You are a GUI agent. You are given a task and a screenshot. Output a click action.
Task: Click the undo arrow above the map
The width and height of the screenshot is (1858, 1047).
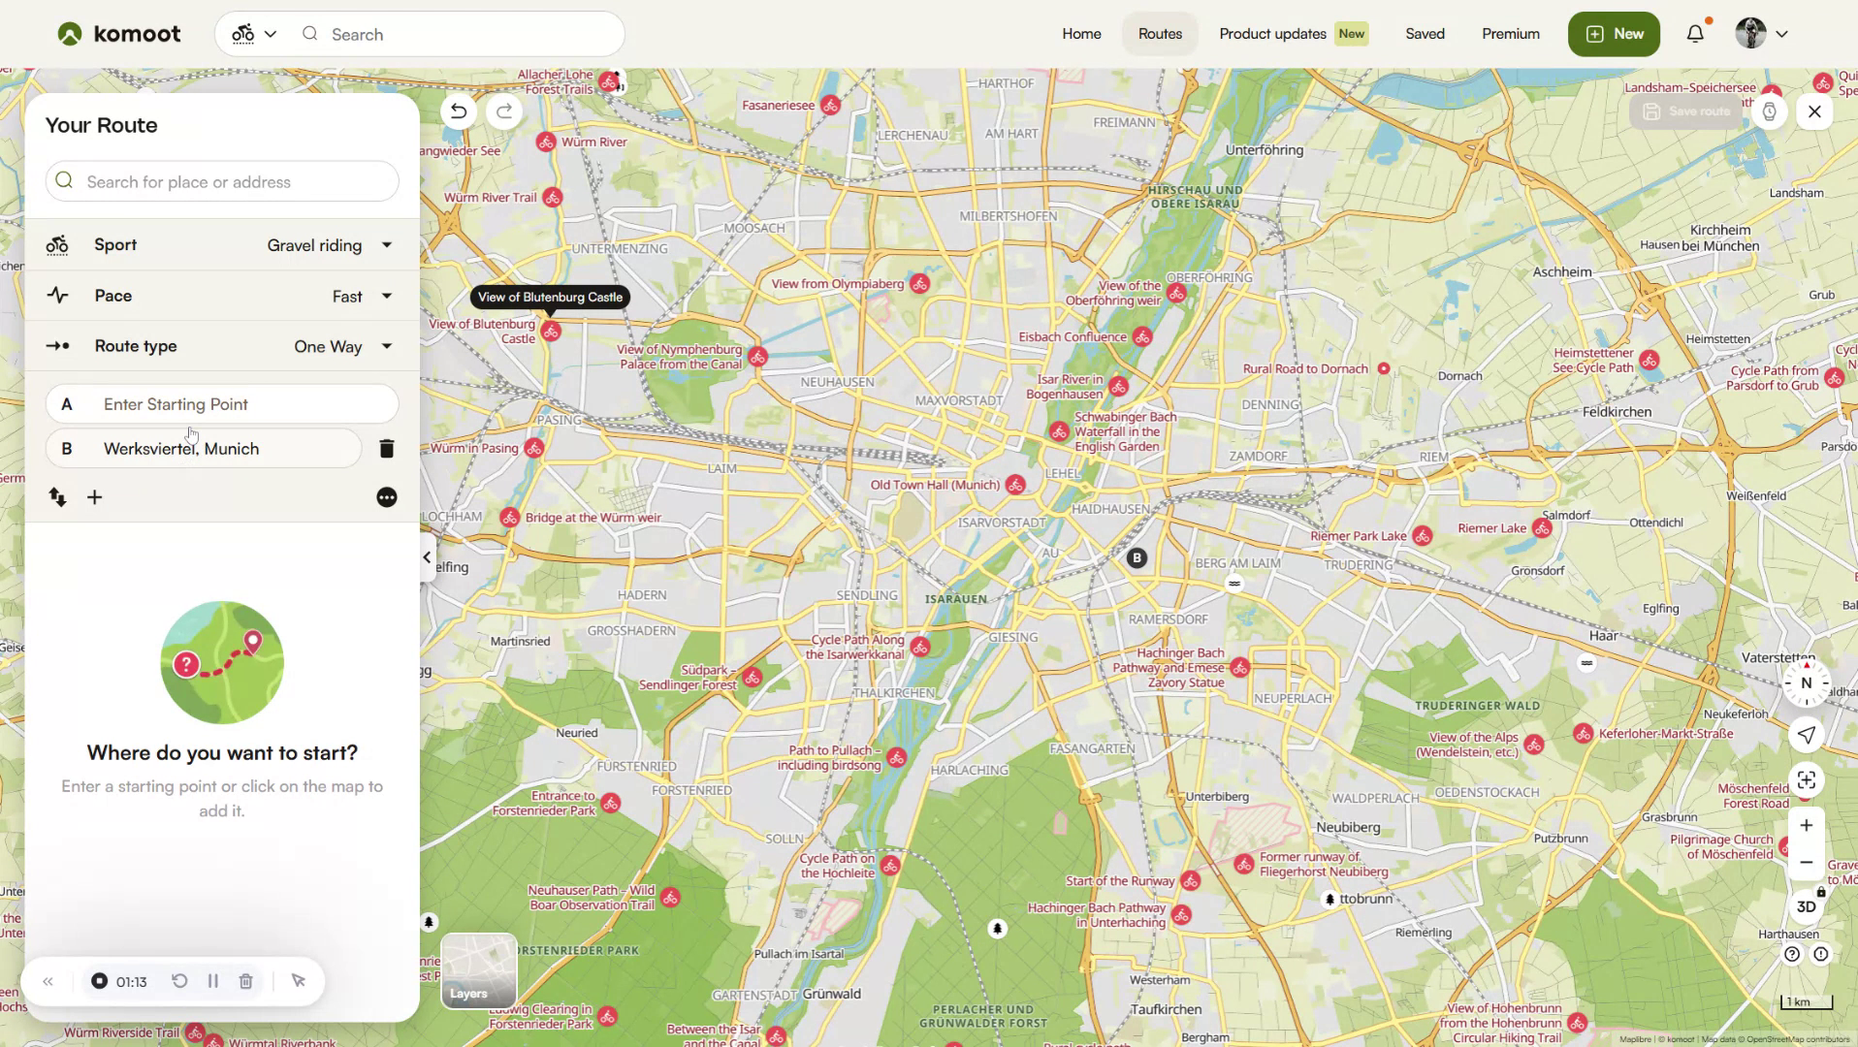tap(457, 111)
